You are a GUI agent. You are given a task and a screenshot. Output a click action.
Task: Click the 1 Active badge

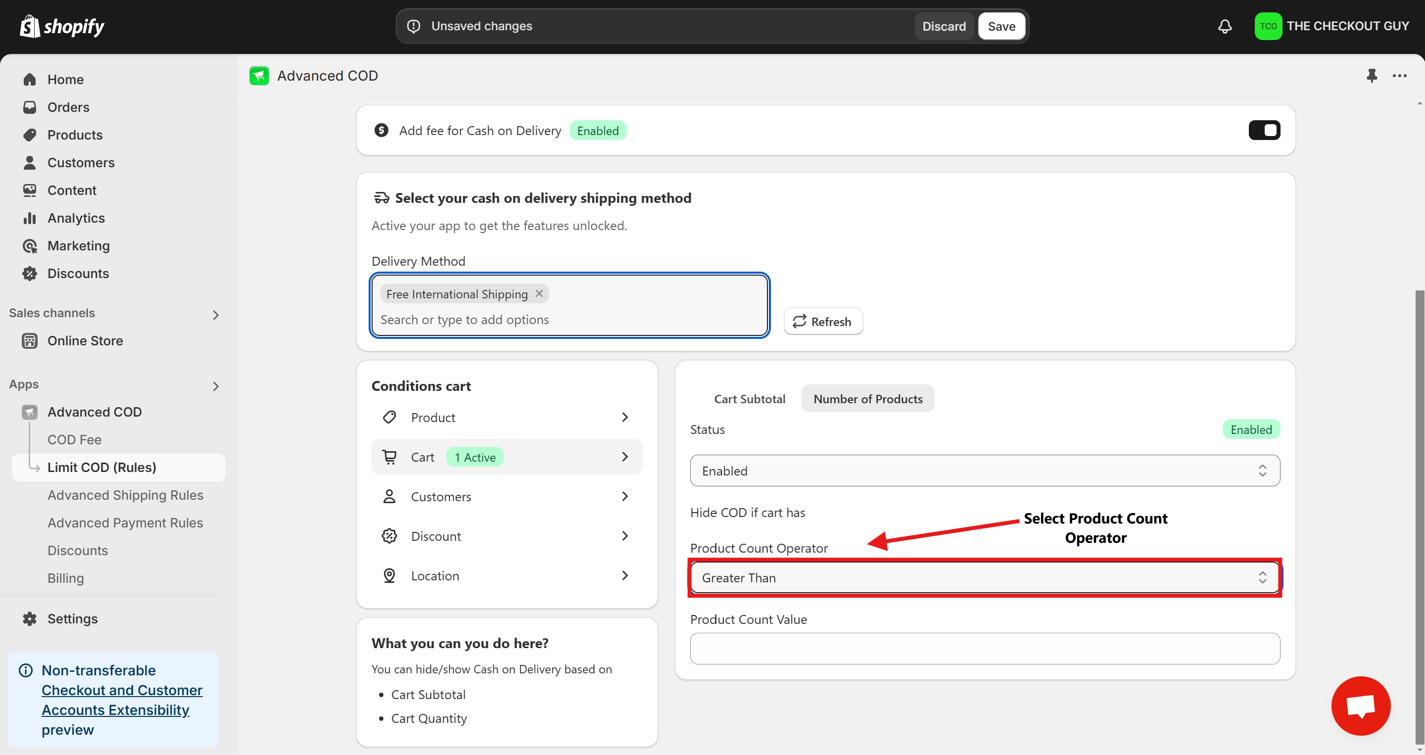pos(475,457)
